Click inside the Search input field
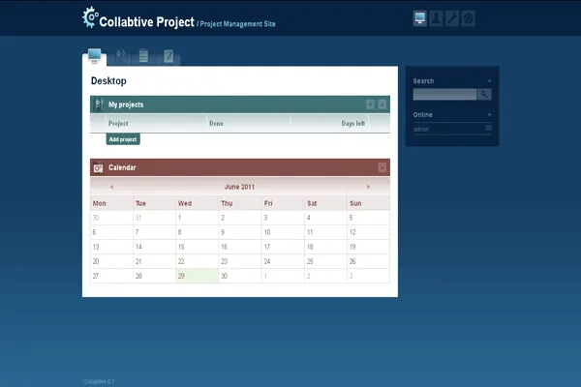The height and width of the screenshot is (387, 581). pos(444,95)
